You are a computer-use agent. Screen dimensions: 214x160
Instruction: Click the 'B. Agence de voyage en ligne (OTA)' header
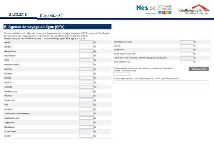(57, 27)
